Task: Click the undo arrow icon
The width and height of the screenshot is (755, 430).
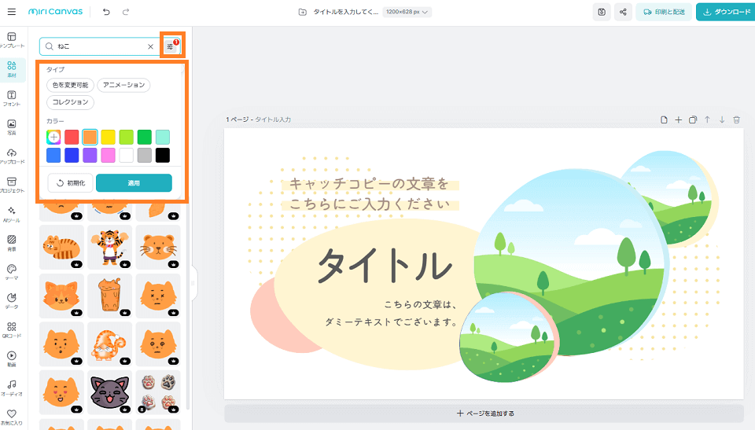Action: (106, 12)
